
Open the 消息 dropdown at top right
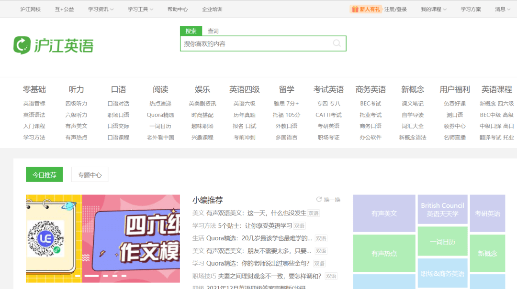[x=502, y=9]
